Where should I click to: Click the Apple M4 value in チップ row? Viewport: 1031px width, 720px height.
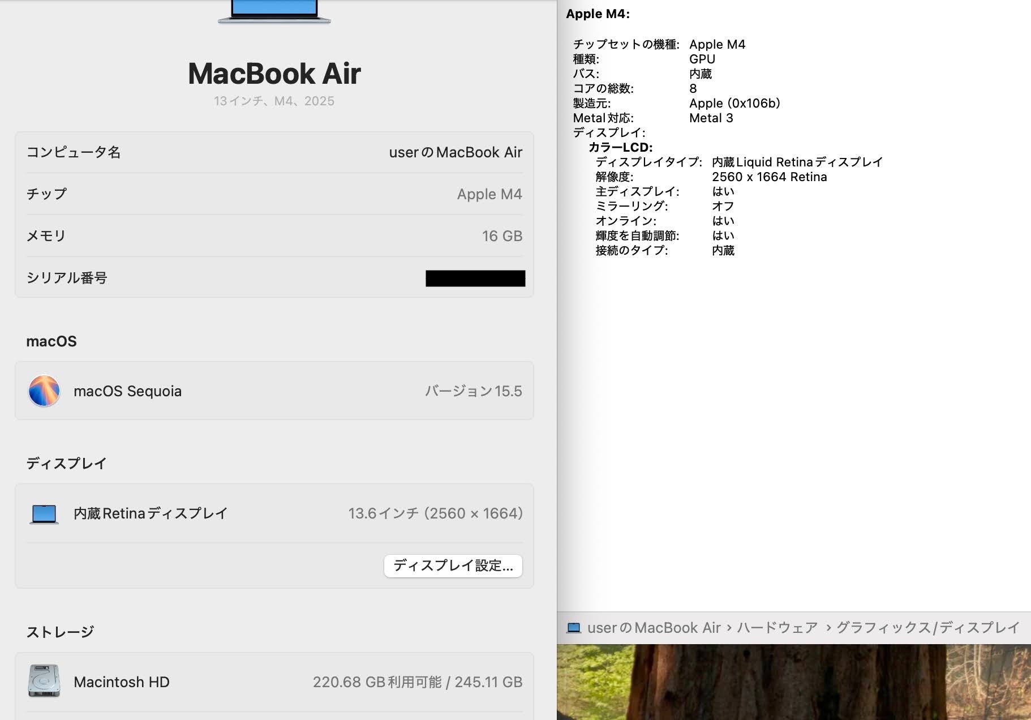tap(489, 194)
